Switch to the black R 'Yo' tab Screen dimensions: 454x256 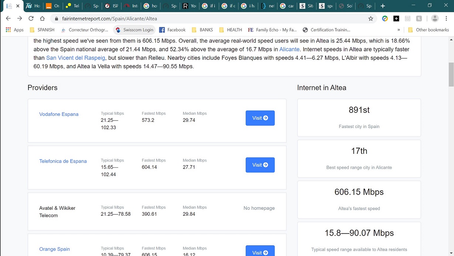click(x=190, y=6)
